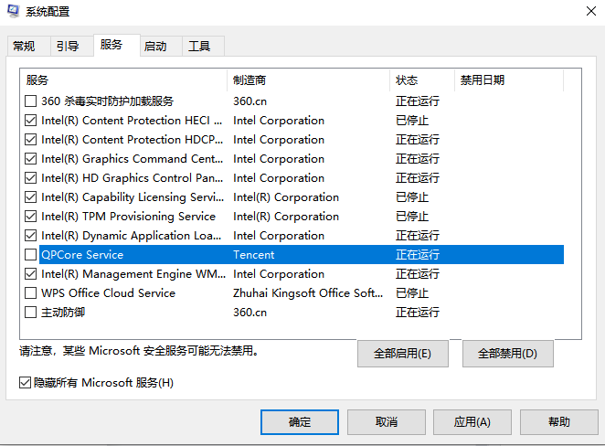Image resolution: width=605 pixels, height=446 pixels.
Task: Close the 系统配置 window
Action: point(584,12)
